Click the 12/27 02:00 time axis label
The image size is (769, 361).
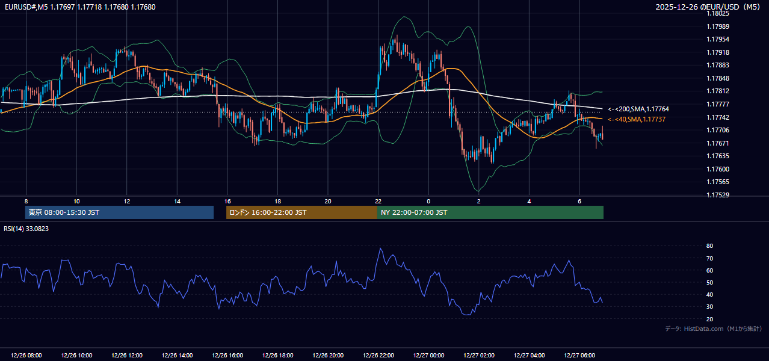(x=479, y=356)
